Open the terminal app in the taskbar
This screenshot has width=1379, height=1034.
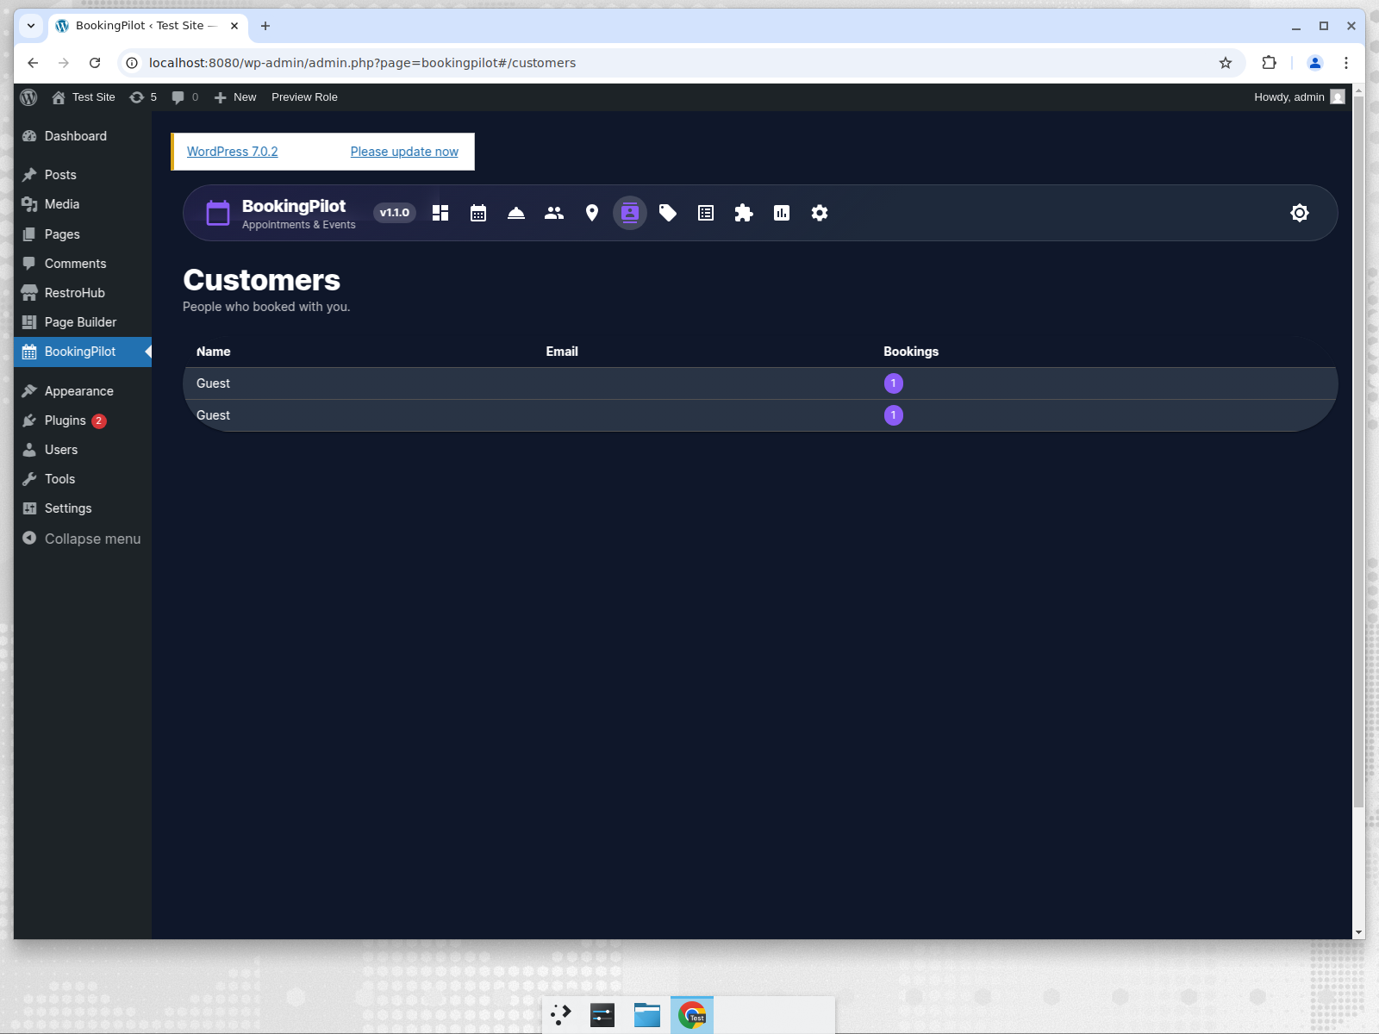602,1015
